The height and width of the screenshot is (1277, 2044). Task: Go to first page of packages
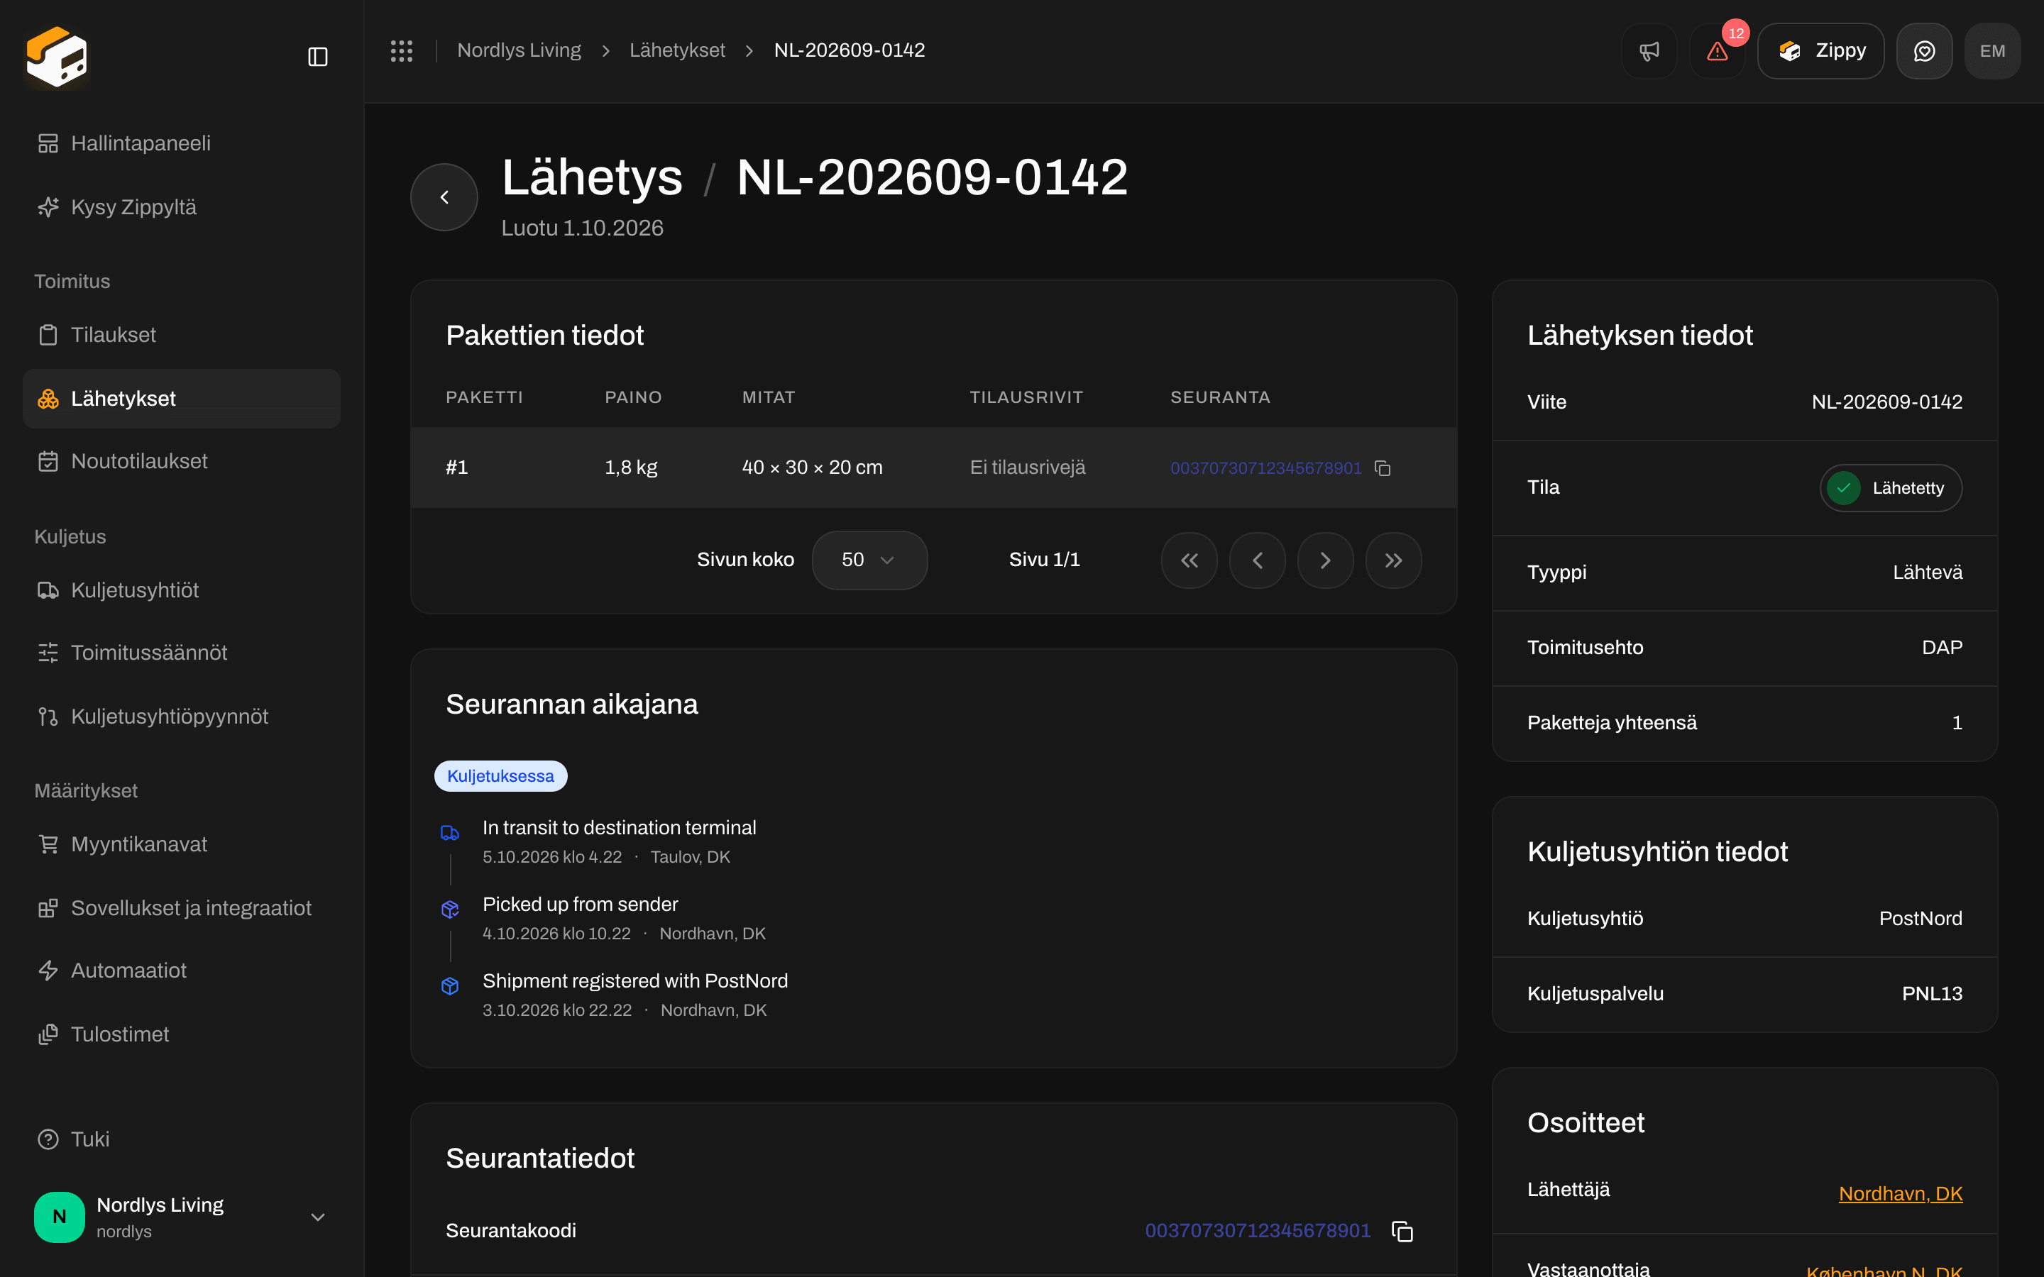[1189, 560]
